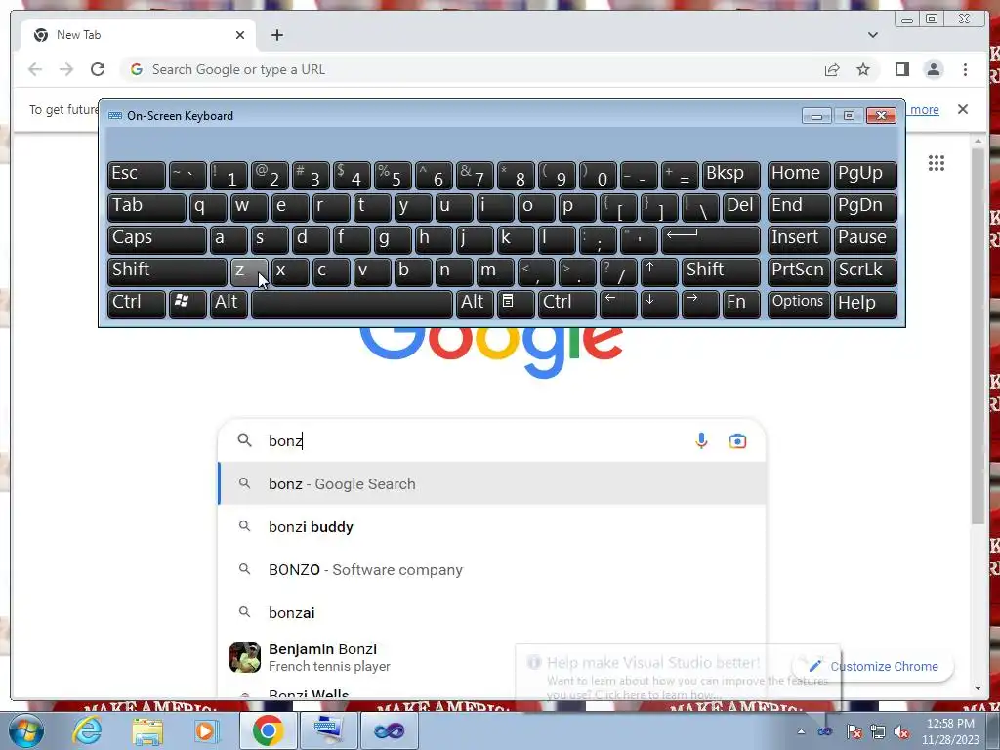Select the 'bonzai' suggestion
Image resolution: width=1000 pixels, height=750 pixels.
click(491, 612)
